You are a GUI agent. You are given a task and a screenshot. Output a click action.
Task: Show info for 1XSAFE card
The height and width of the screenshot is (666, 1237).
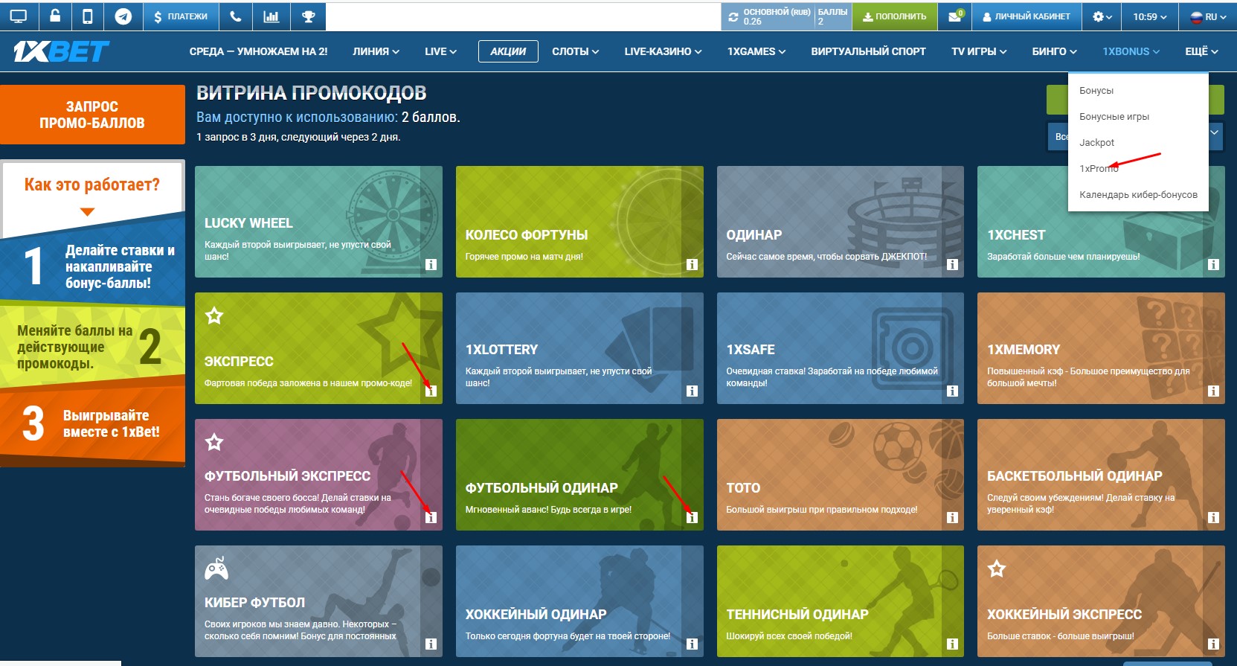[x=952, y=391]
